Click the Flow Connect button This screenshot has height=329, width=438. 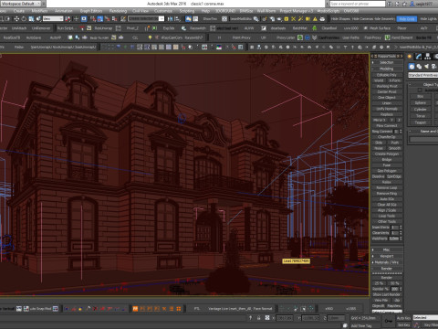(387, 125)
